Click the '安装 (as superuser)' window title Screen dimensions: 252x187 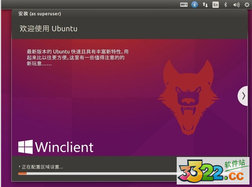[x=40, y=13]
